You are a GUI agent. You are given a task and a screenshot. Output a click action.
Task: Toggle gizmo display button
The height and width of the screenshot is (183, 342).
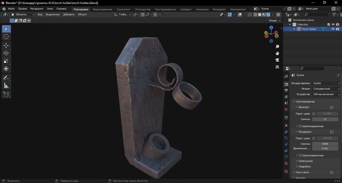click(x=230, y=15)
